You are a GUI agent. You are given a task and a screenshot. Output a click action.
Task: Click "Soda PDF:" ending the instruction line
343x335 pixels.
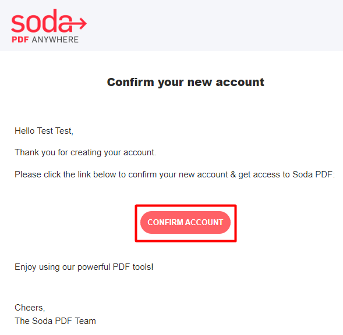(x=314, y=174)
